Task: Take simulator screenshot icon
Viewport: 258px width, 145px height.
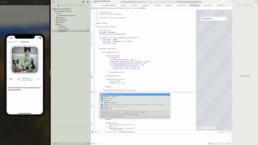Action: [41, 2]
